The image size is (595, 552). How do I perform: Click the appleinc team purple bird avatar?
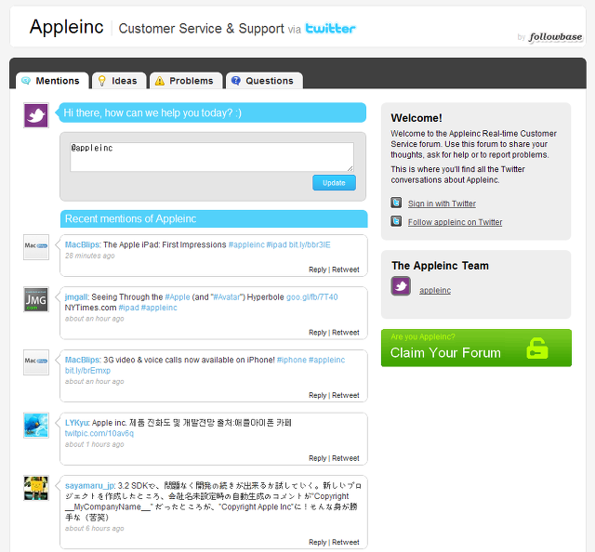point(401,286)
